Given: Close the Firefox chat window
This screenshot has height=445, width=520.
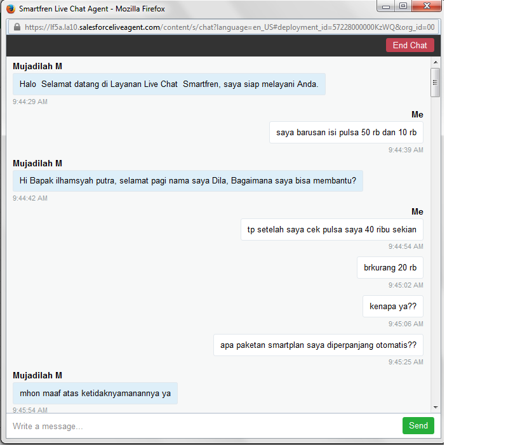Looking at the screenshot, I should coord(427,6).
